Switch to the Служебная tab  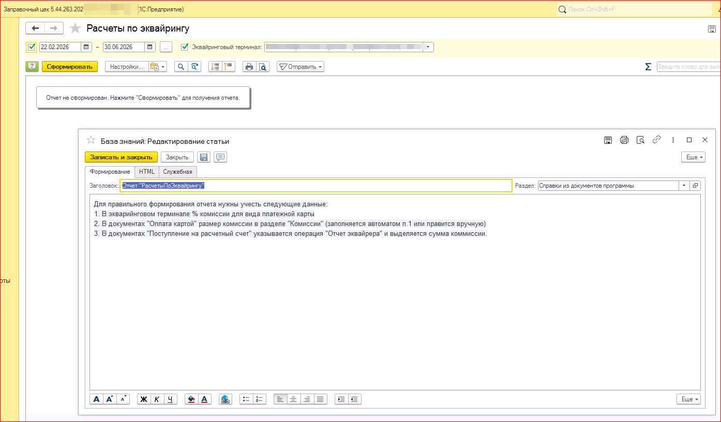(178, 172)
